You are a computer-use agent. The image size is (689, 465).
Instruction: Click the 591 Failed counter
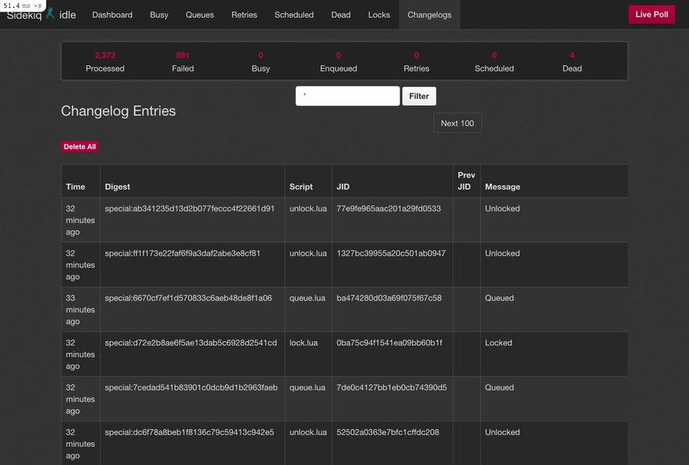coord(183,61)
